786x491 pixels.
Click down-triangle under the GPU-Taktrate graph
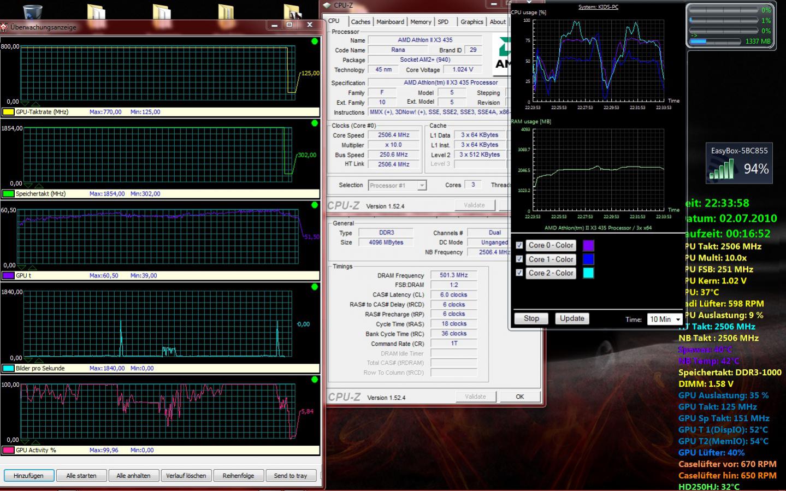click(25, 103)
